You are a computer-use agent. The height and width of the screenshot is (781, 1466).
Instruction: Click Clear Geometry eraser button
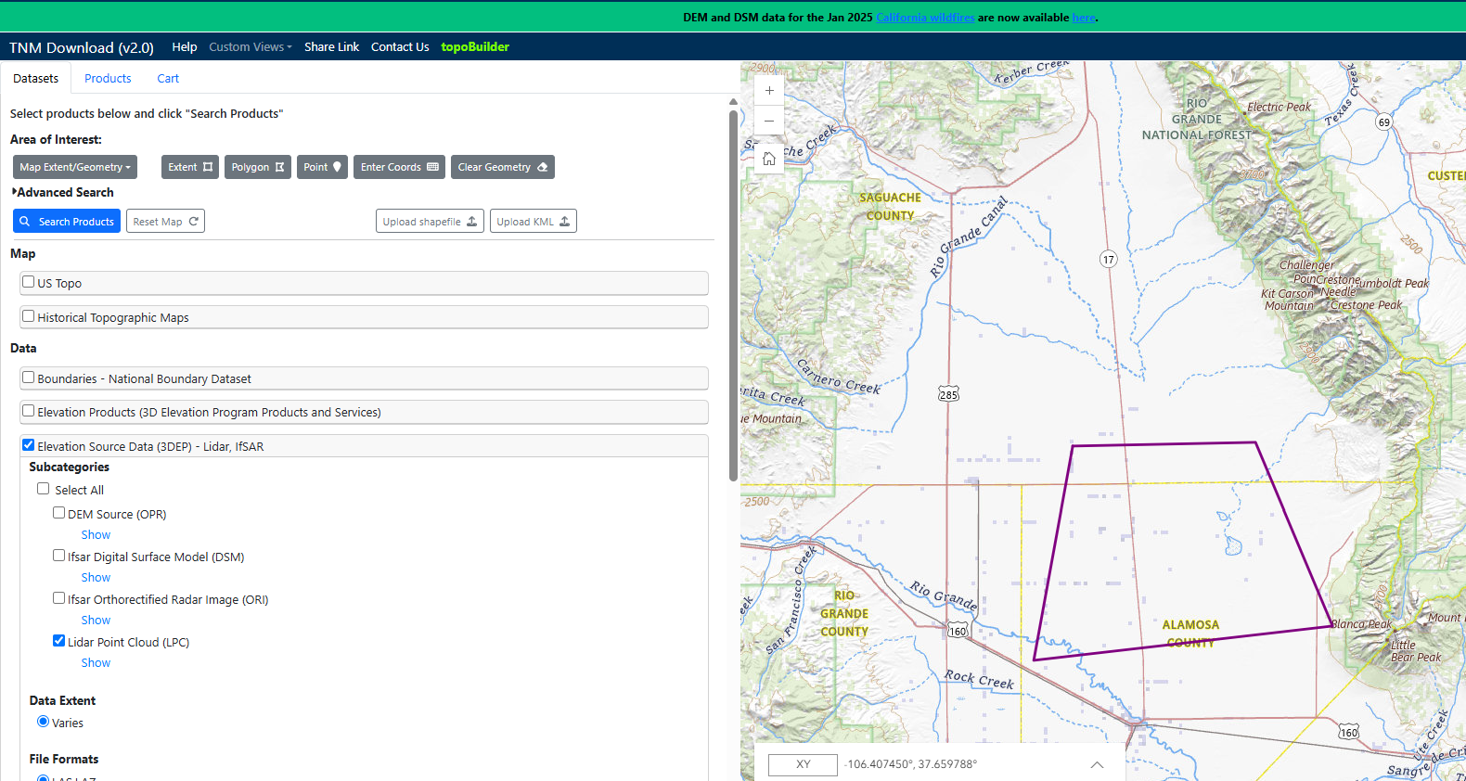click(x=502, y=167)
